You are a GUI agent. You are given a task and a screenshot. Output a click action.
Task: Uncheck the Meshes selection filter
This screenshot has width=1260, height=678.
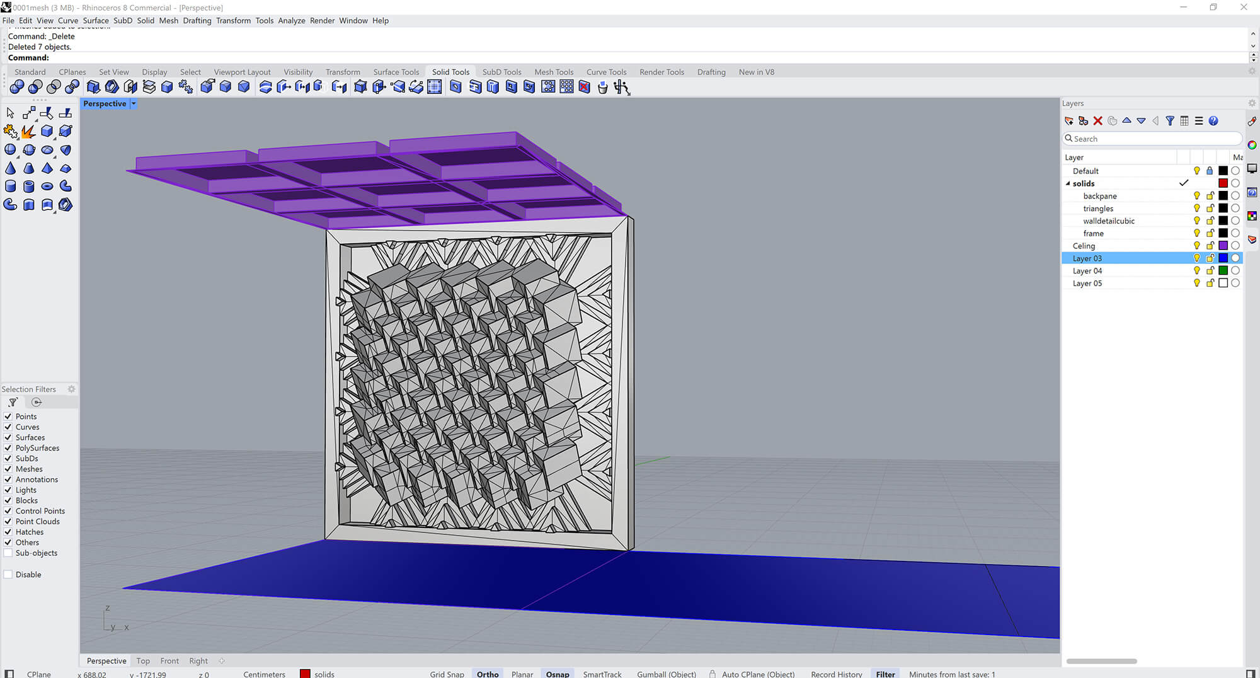[8, 469]
